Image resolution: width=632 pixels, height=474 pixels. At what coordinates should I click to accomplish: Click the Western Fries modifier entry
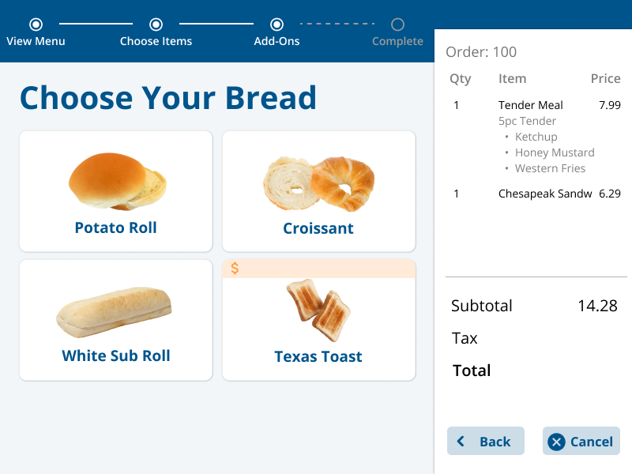pyautogui.click(x=550, y=168)
